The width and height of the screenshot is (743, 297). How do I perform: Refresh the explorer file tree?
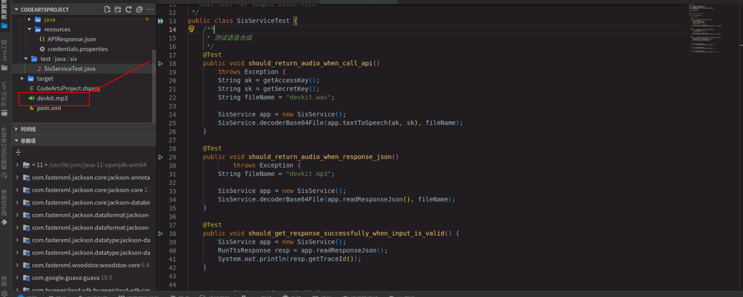tap(129, 9)
